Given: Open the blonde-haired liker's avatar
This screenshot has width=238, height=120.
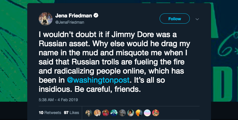Looking at the screenshot, I should point(97,113).
